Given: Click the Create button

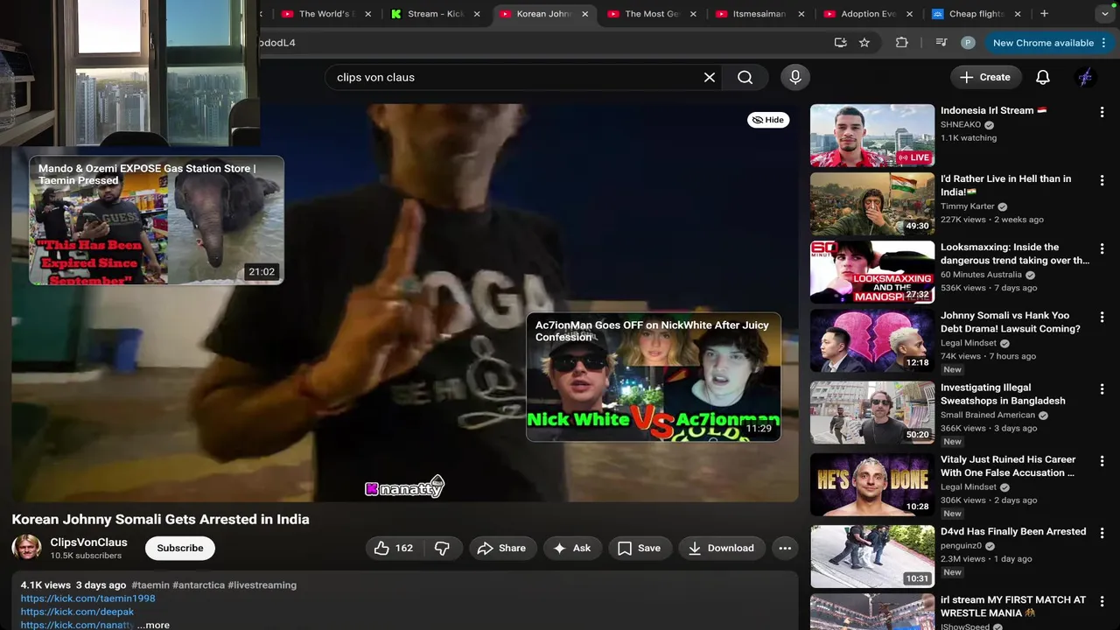Looking at the screenshot, I should [x=986, y=77].
